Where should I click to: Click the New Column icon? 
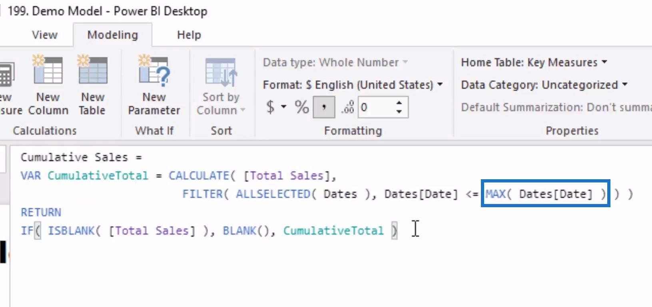click(48, 70)
